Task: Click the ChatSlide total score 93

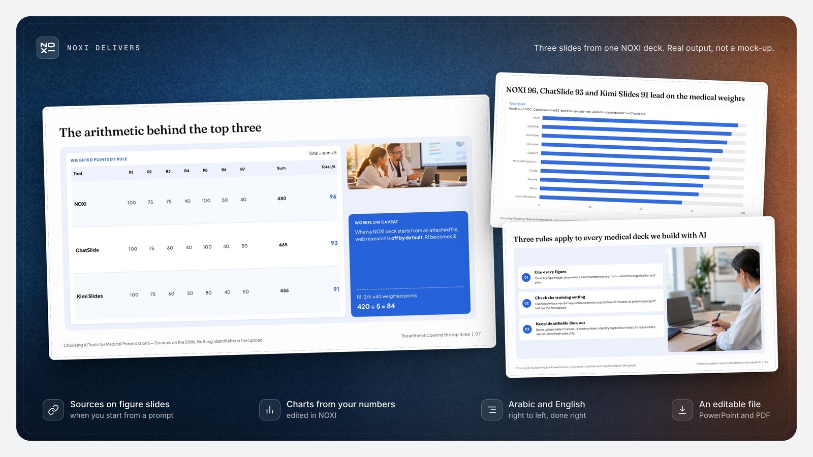Action: (x=334, y=243)
